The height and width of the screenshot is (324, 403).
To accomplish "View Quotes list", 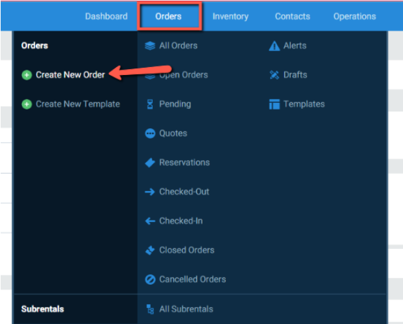I will (x=173, y=133).
